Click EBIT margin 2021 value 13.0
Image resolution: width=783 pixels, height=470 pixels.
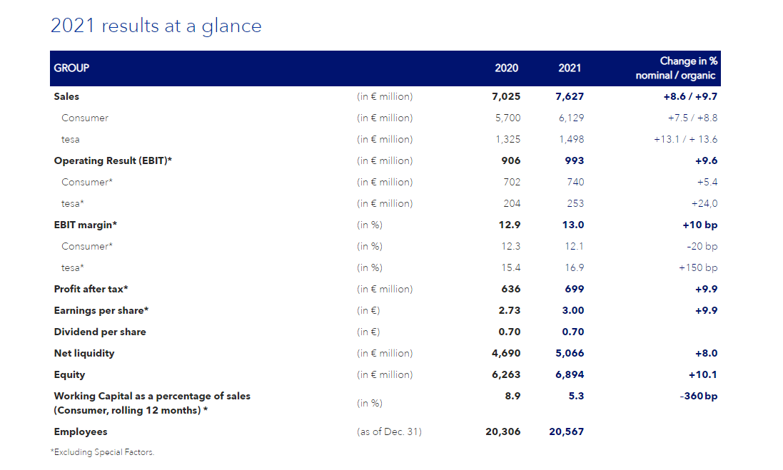coord(572,225)
